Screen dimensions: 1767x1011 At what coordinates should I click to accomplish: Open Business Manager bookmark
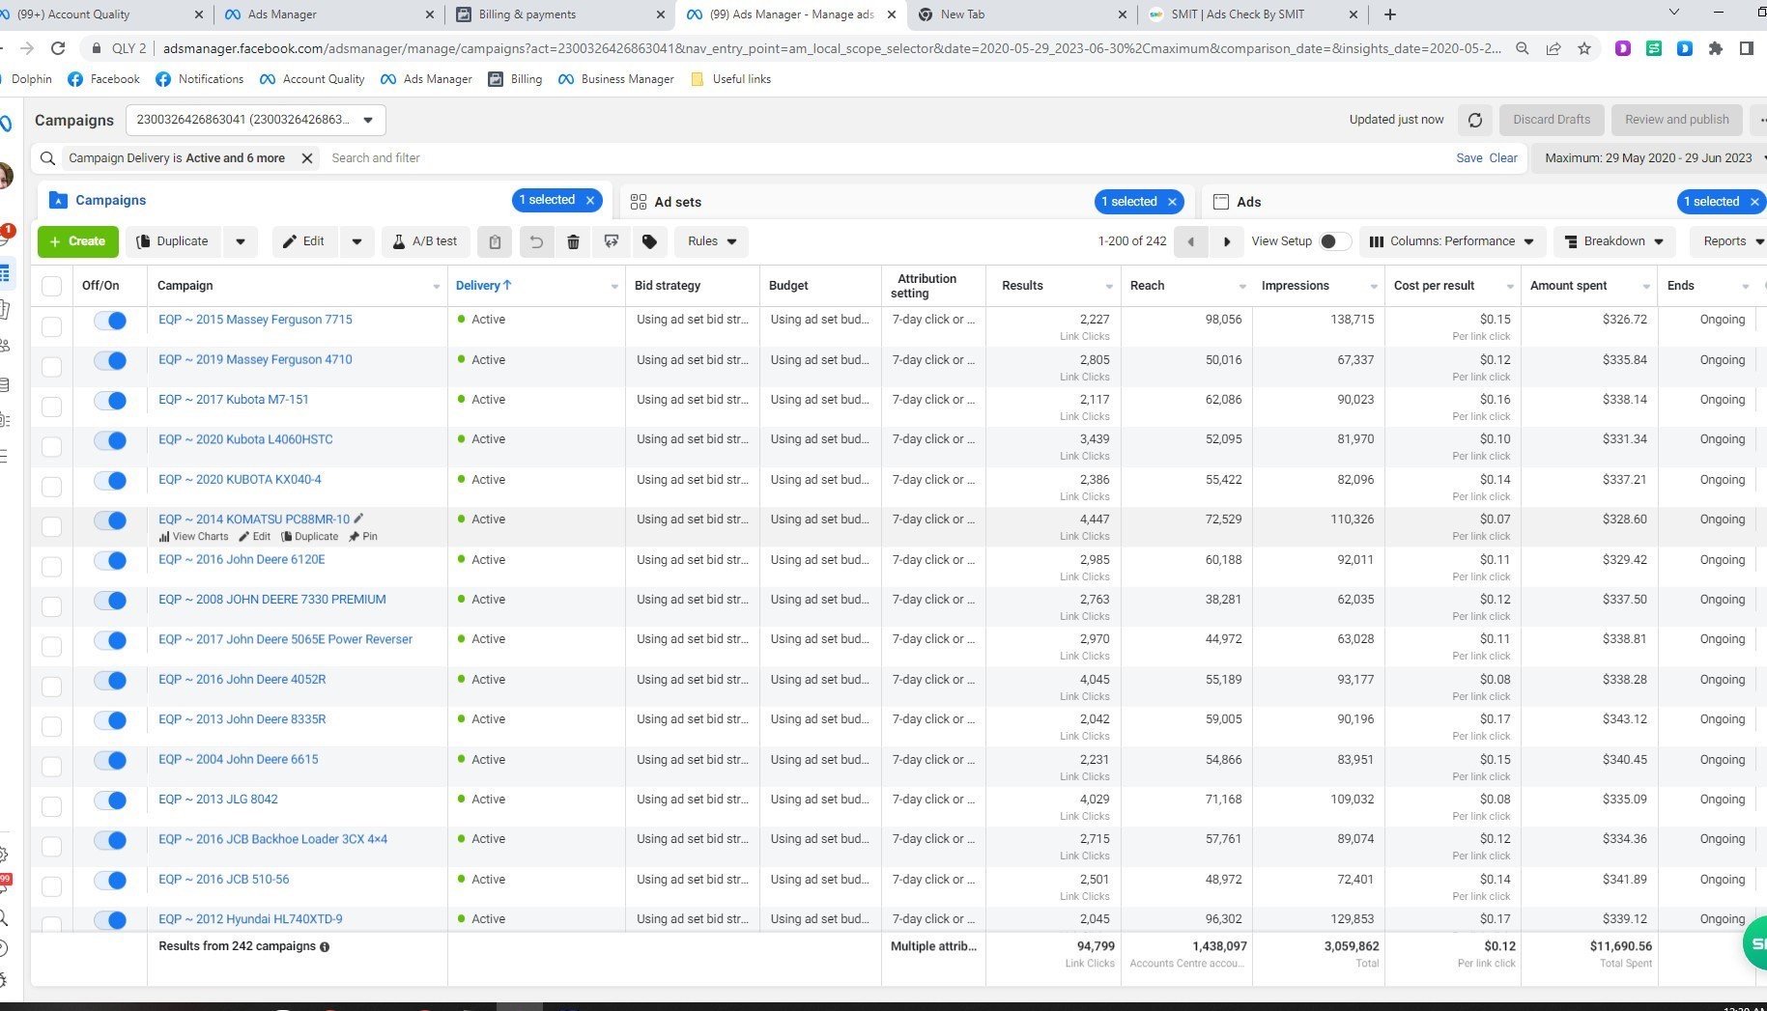(616, 79)
